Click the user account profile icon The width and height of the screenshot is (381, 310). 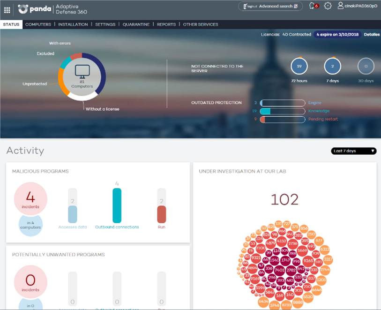[341, 6]
